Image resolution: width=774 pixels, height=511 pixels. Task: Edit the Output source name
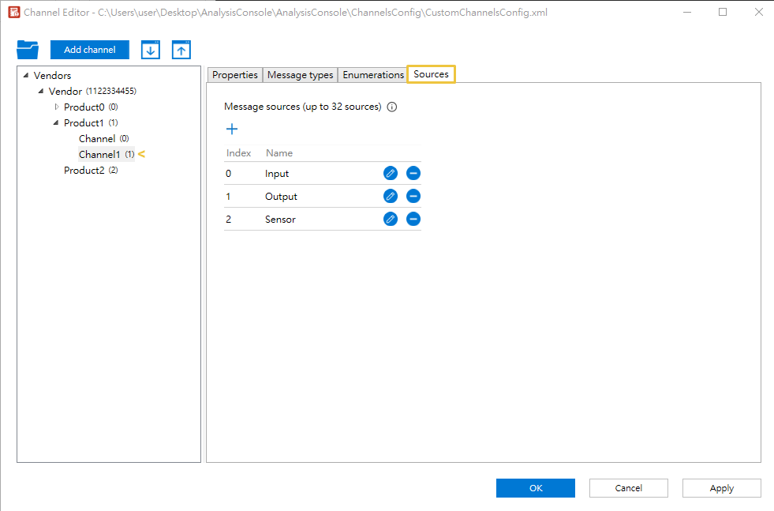(391, 197)
